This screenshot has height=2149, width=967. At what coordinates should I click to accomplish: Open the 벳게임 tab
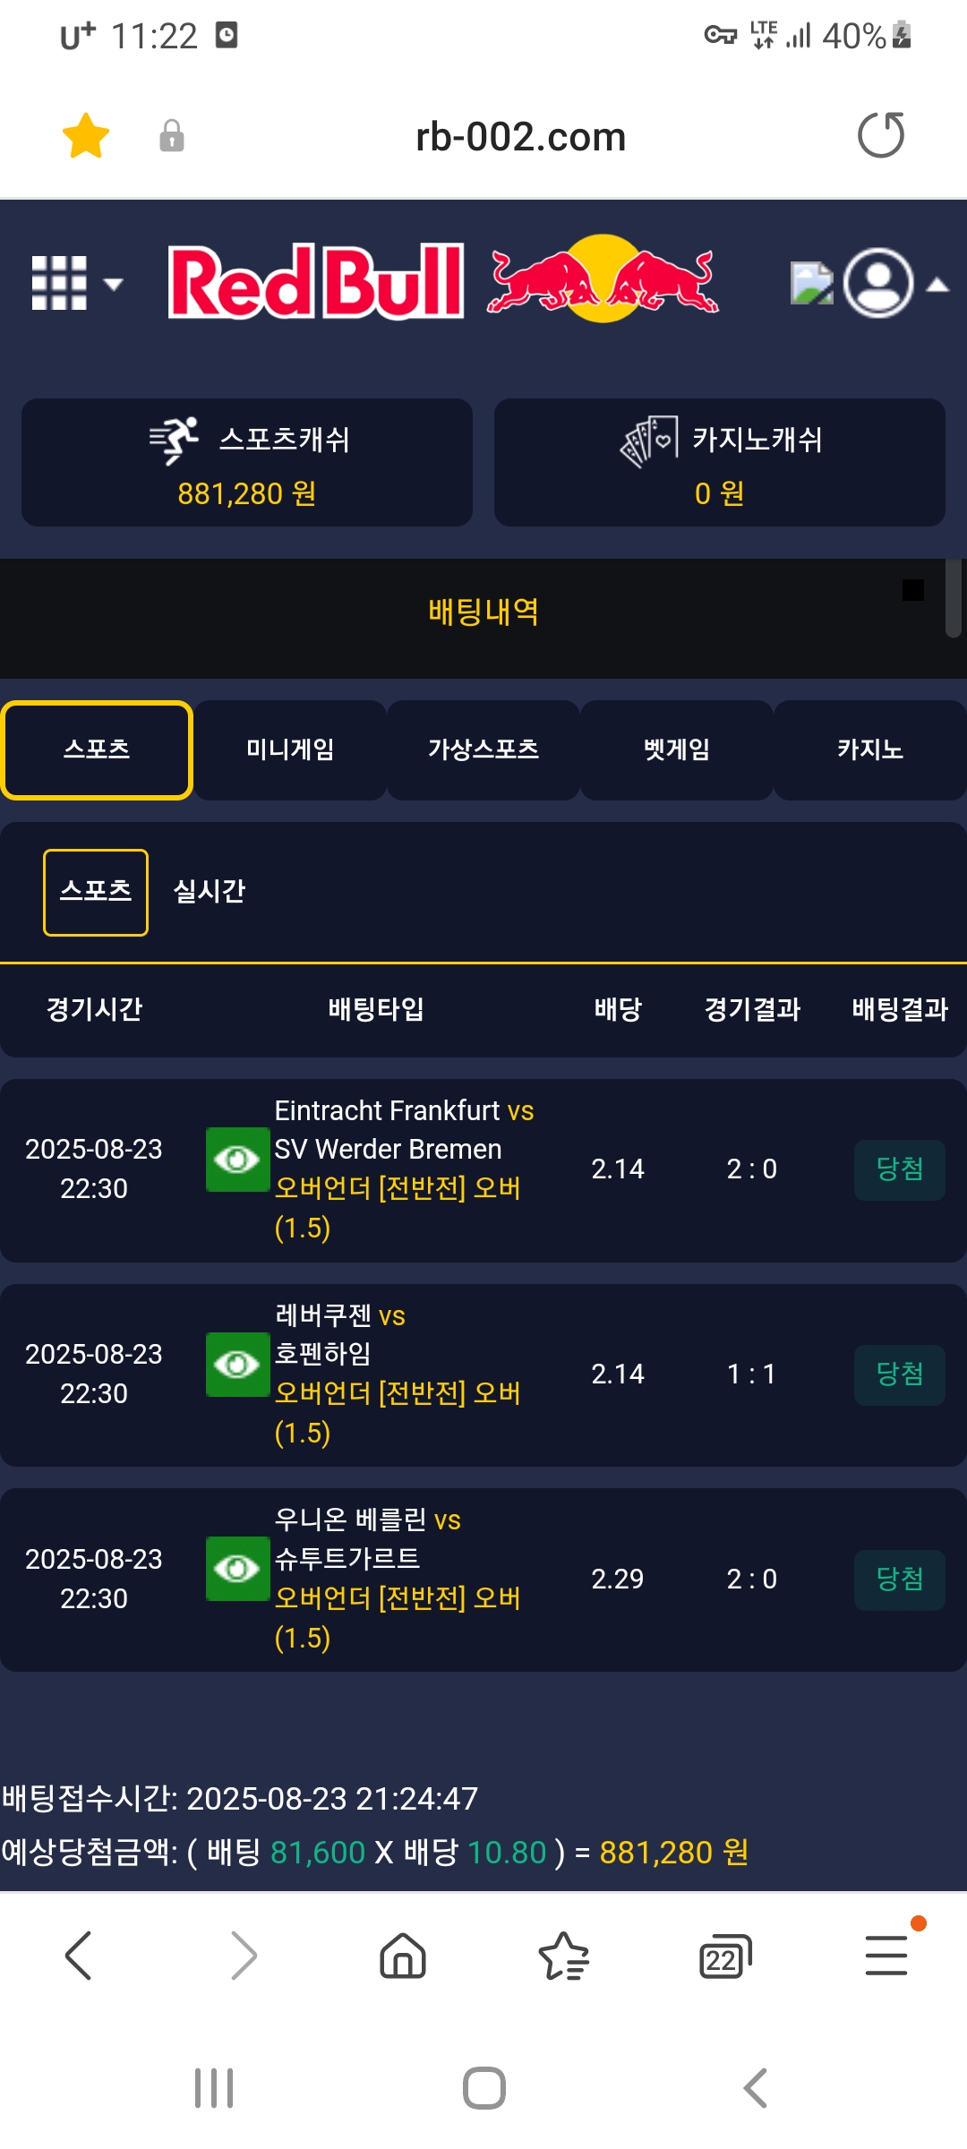coord(677,749)
